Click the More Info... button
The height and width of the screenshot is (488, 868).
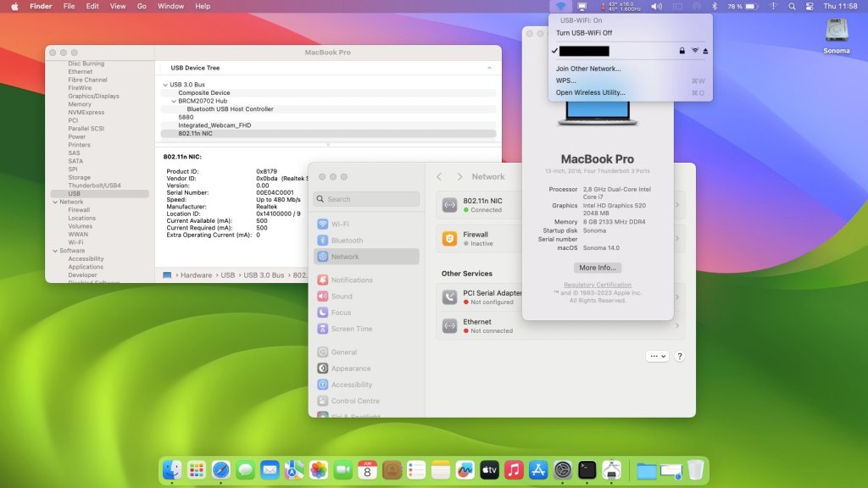[597, 268]
